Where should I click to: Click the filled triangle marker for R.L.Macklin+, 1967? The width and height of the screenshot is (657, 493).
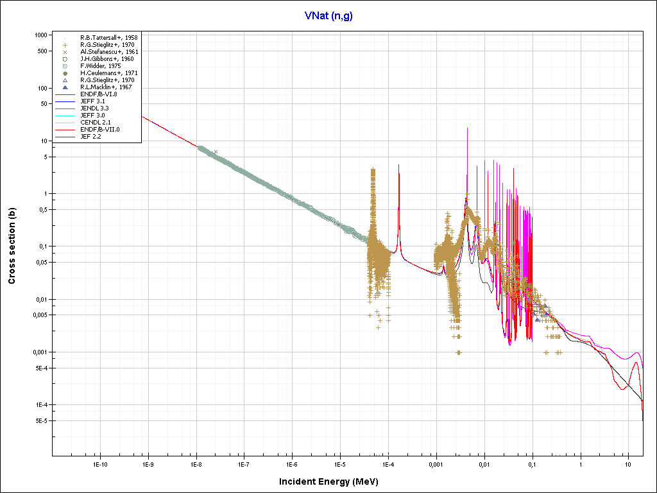tap(65, 87)
